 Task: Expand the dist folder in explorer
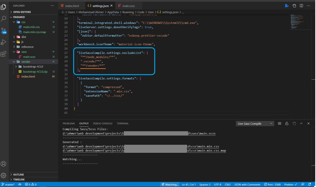point(24,37)
